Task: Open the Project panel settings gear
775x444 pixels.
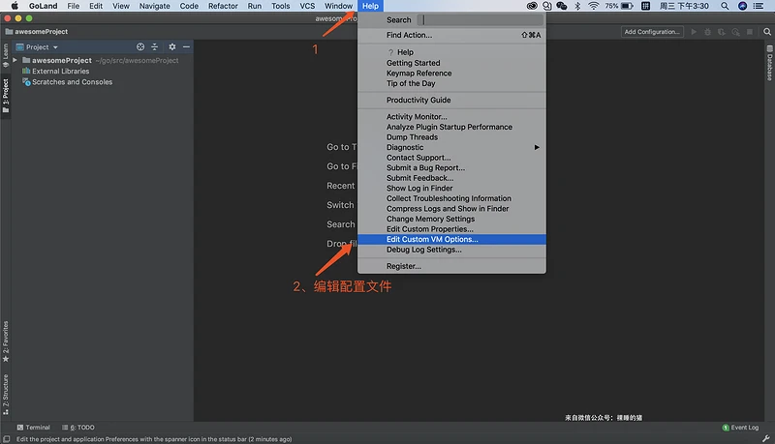Action: [x=172, y=46]
